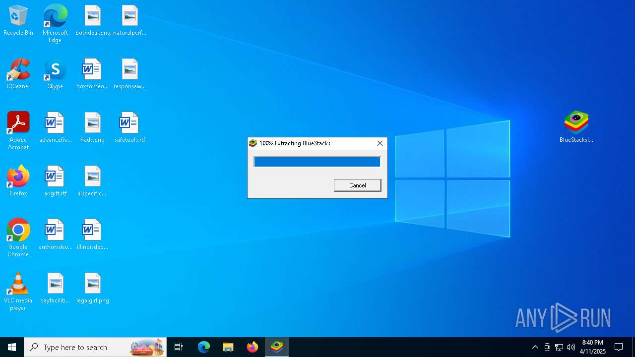Select the iiispecific image file icon
The width and height of the screenshot is (635, 357).
[x=93, y=181]
